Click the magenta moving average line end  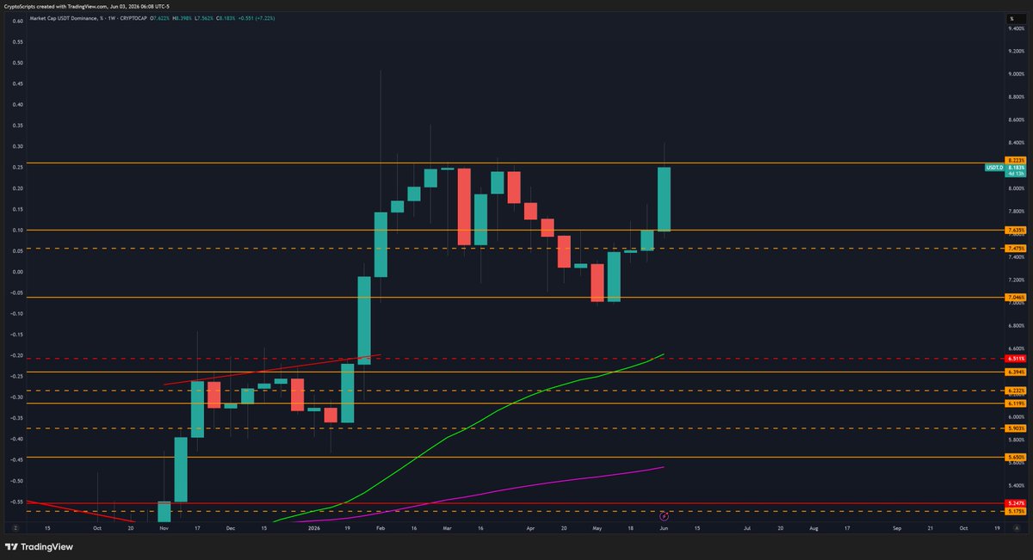click(662, 467)
